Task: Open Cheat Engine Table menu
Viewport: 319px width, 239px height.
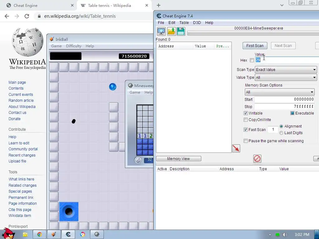Action: click(x=184, y=22)
